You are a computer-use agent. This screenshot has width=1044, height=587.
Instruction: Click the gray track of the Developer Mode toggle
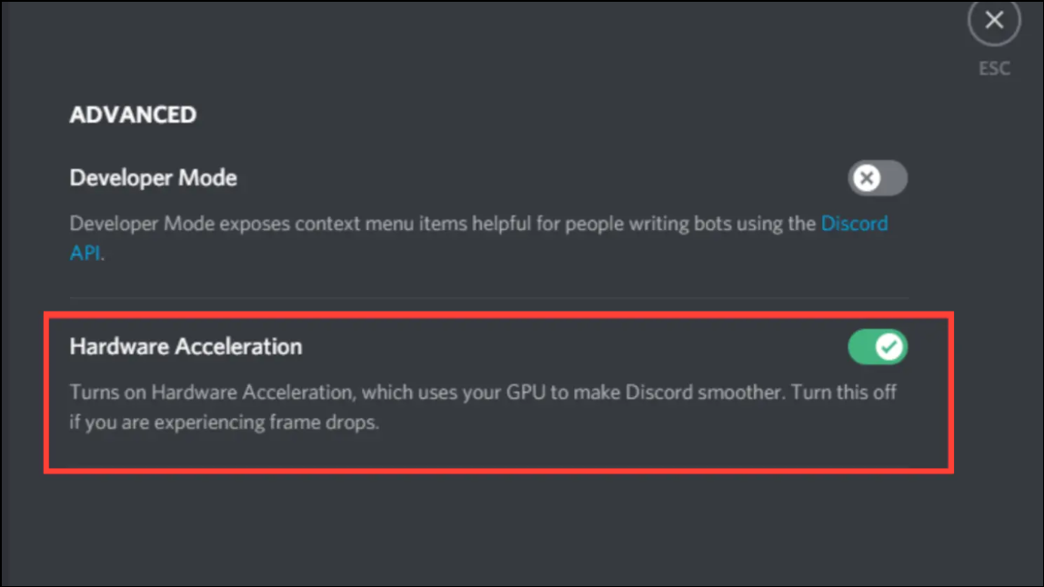[x=894, y=178]
